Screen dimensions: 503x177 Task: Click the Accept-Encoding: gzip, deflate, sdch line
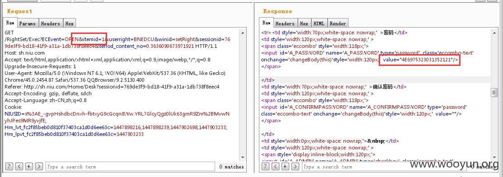(48, 93)
